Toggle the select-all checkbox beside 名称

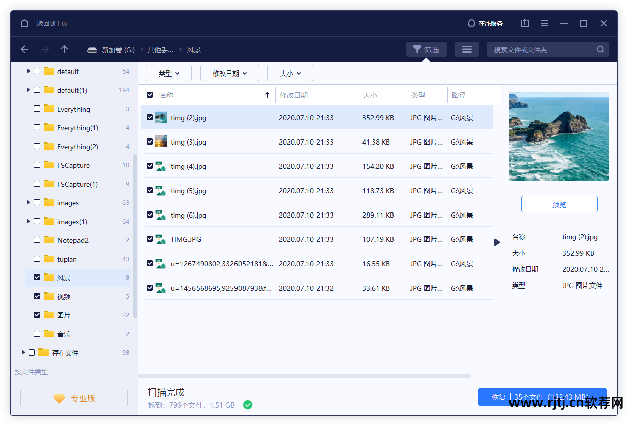pos(150,95)
